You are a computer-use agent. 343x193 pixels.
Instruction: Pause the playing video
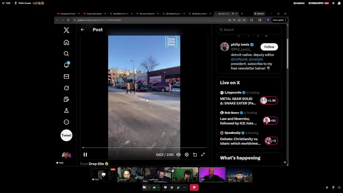tap(85, 155)
